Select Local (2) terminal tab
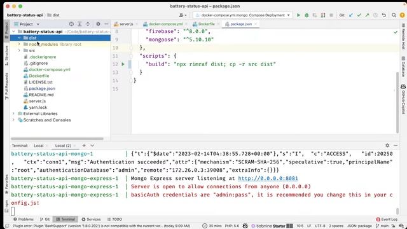407x229 pixels. 63,146
